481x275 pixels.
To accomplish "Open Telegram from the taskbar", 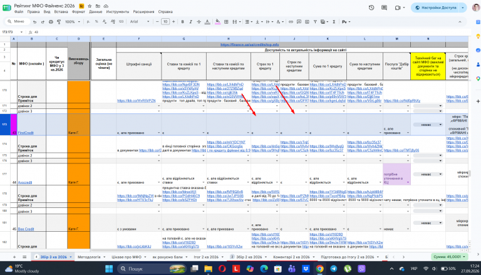I will pos(333,269).
